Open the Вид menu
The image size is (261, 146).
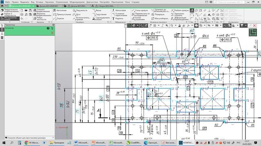coord(33,2)
